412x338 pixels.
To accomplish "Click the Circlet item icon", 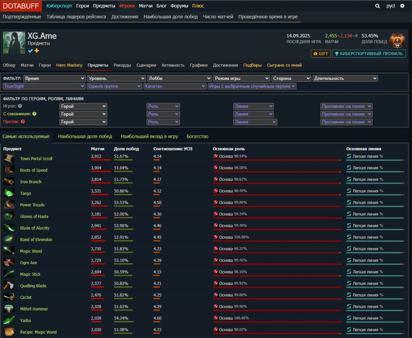I will (x=9, y=297).
